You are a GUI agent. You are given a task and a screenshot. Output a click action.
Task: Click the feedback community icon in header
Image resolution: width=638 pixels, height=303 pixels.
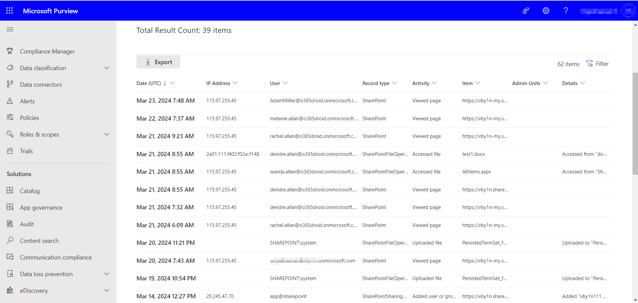[x=526, y=11]
